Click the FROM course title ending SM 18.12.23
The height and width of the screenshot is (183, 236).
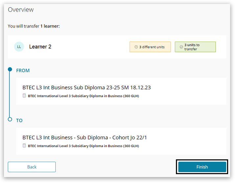pos(86,88)
